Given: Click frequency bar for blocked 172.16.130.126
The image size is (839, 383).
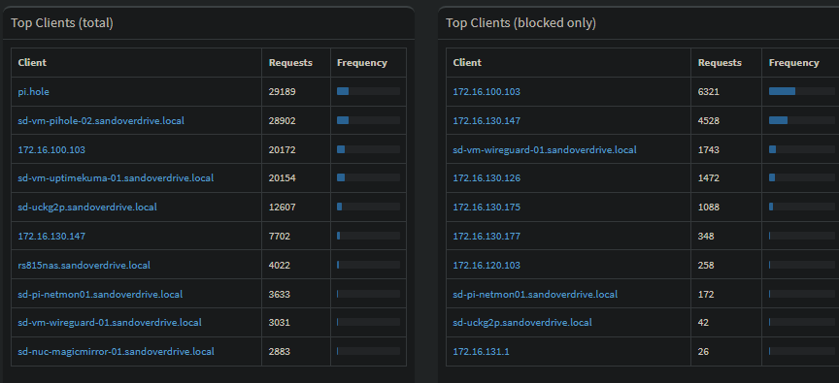Looking at the screenshot, I should click(801, 177).
